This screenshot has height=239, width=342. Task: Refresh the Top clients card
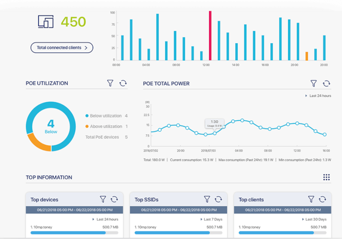point(323,199)
